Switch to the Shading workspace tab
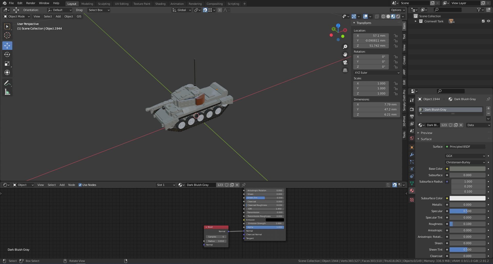This screenshot has height=264, width=493. click(x=160, y=4)
